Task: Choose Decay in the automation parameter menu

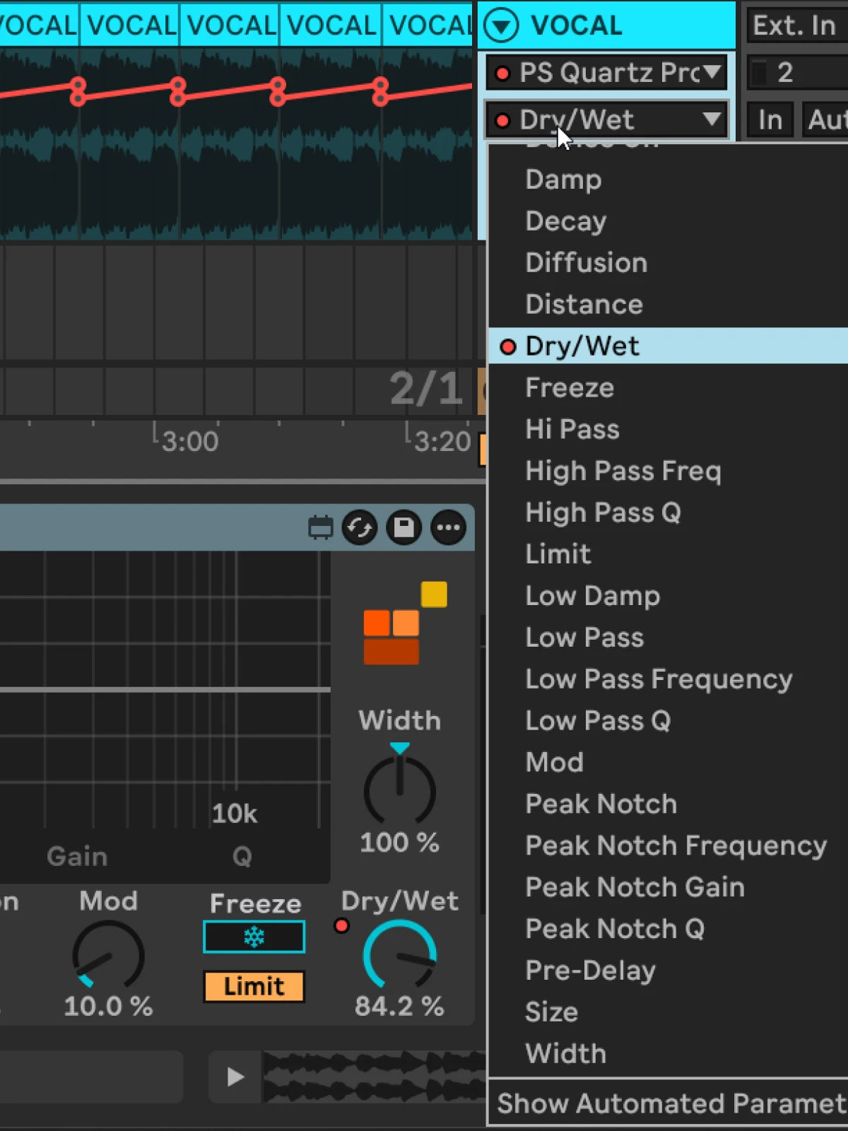Action: coord(565,221)
